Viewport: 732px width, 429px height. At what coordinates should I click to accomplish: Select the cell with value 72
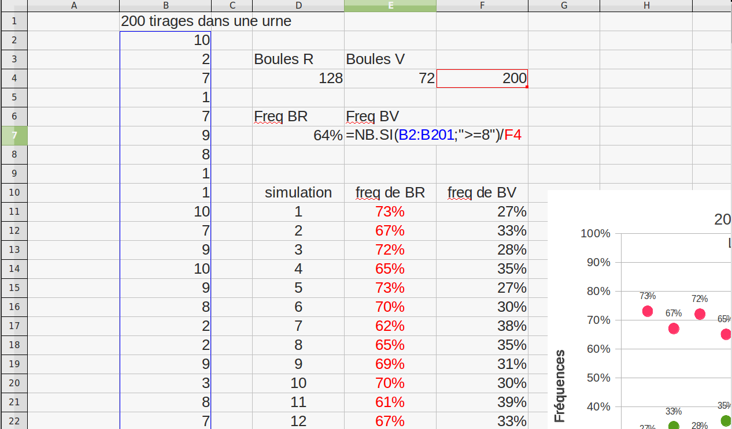[x=390, y=79]
